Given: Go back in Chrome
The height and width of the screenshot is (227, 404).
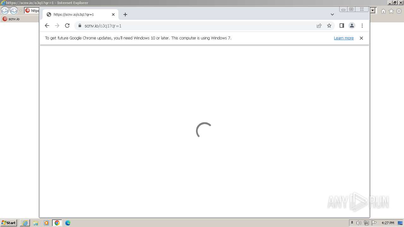Looking at the screenshot, I should click(47, 26).
